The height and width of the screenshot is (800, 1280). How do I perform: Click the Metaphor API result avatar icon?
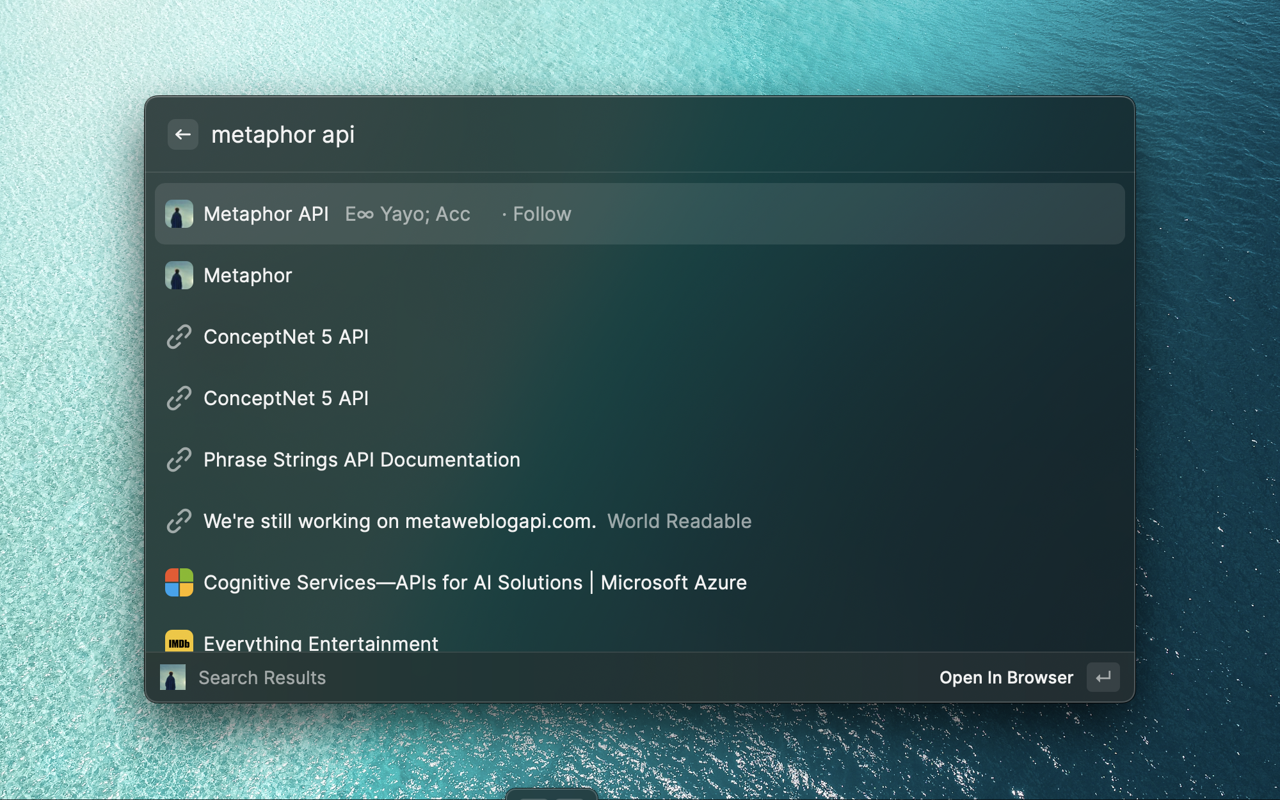(x=179, y=214)
